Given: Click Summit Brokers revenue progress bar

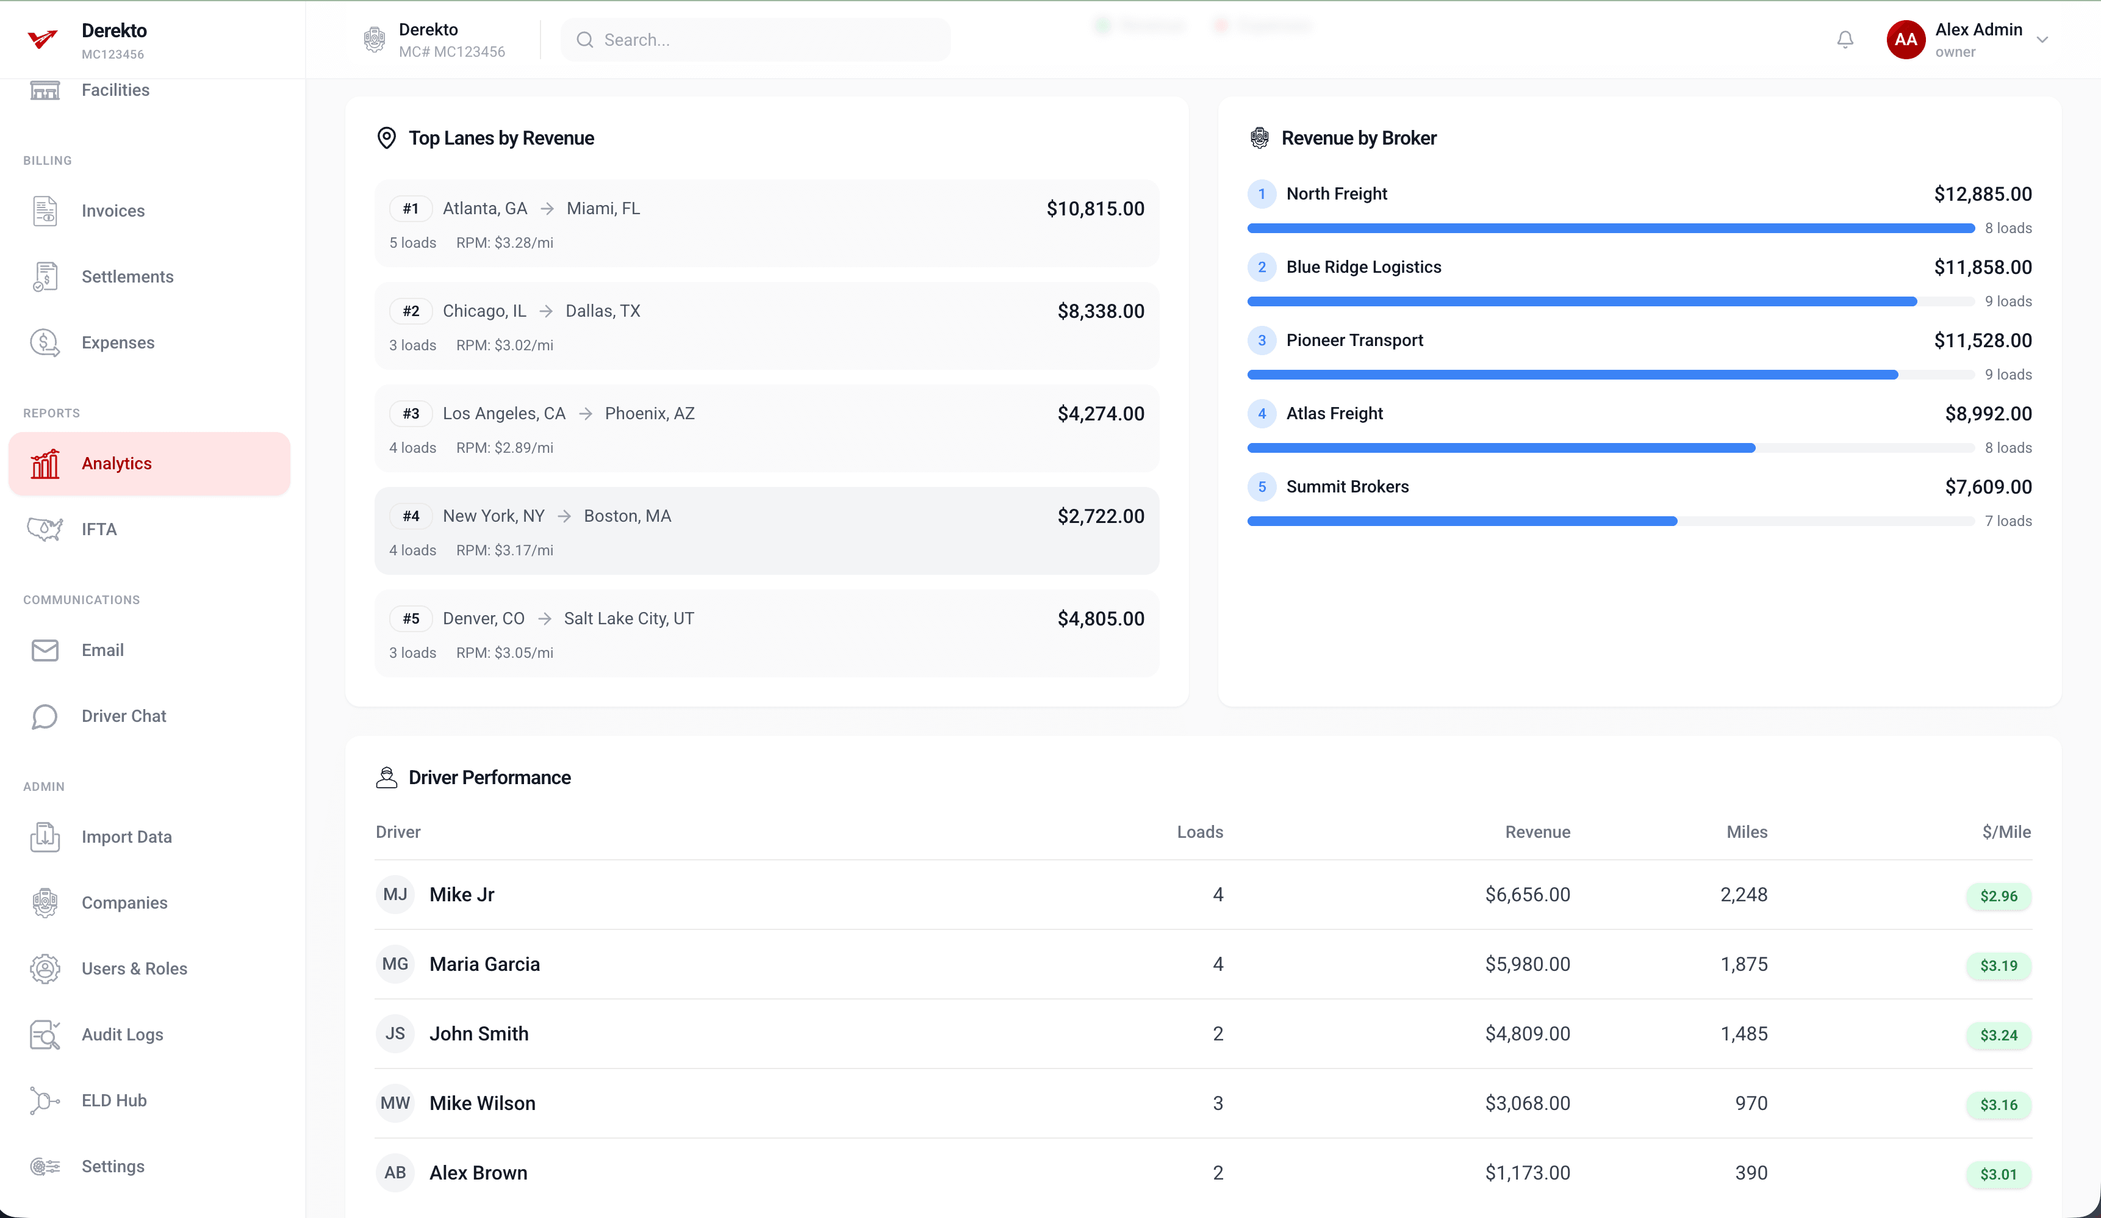Looking at the screenshot, I should pos(1610,521).
